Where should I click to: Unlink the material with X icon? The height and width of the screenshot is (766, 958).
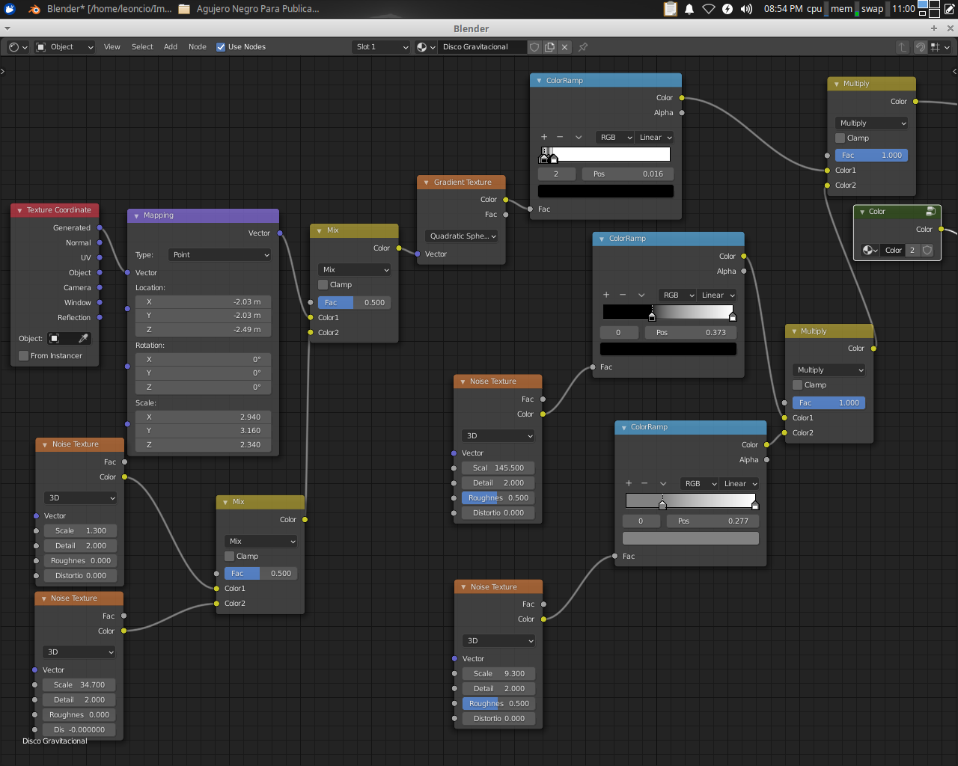click(565, 47)
